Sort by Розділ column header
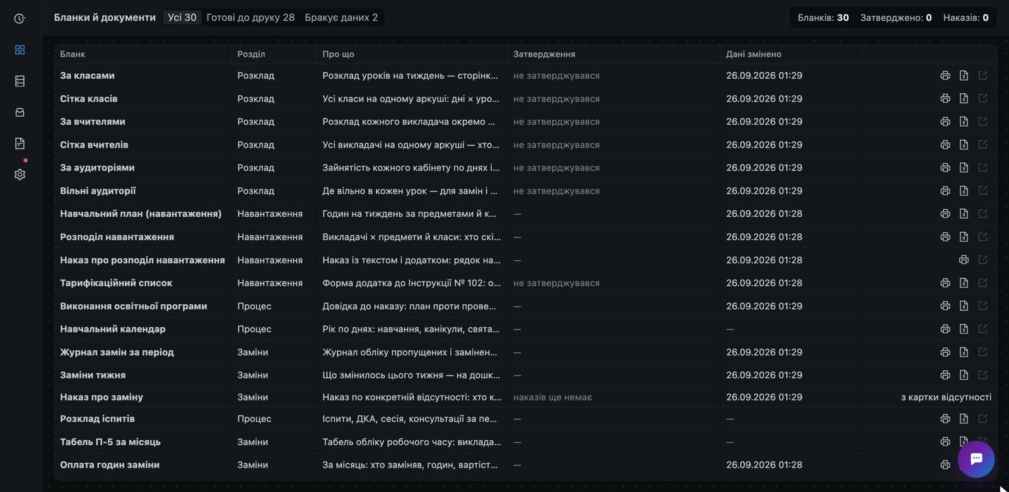Image resolution: width=1009 pixels, height=492 pixels. (251, 54)
